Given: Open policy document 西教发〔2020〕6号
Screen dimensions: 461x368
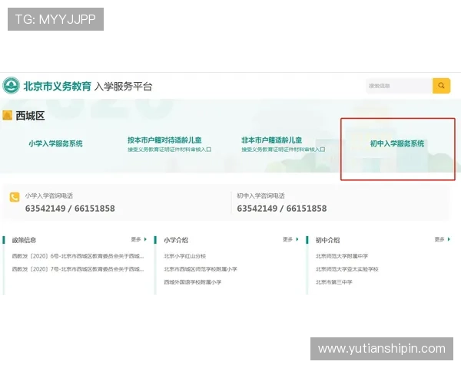Looking at the screenshot, I should (x=78, y=256).
